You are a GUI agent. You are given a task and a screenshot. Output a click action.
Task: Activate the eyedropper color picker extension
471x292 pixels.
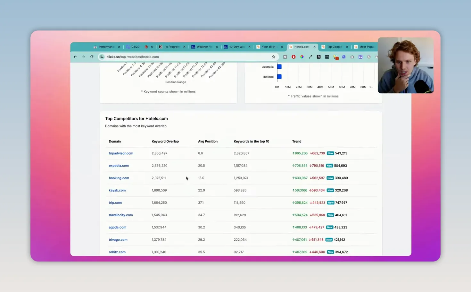[310, 57]
